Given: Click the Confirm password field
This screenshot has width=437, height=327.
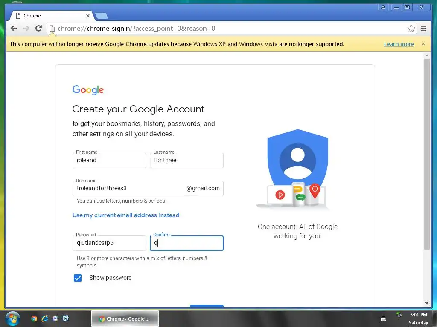Looking at the screenshot, I should [186, 243].
